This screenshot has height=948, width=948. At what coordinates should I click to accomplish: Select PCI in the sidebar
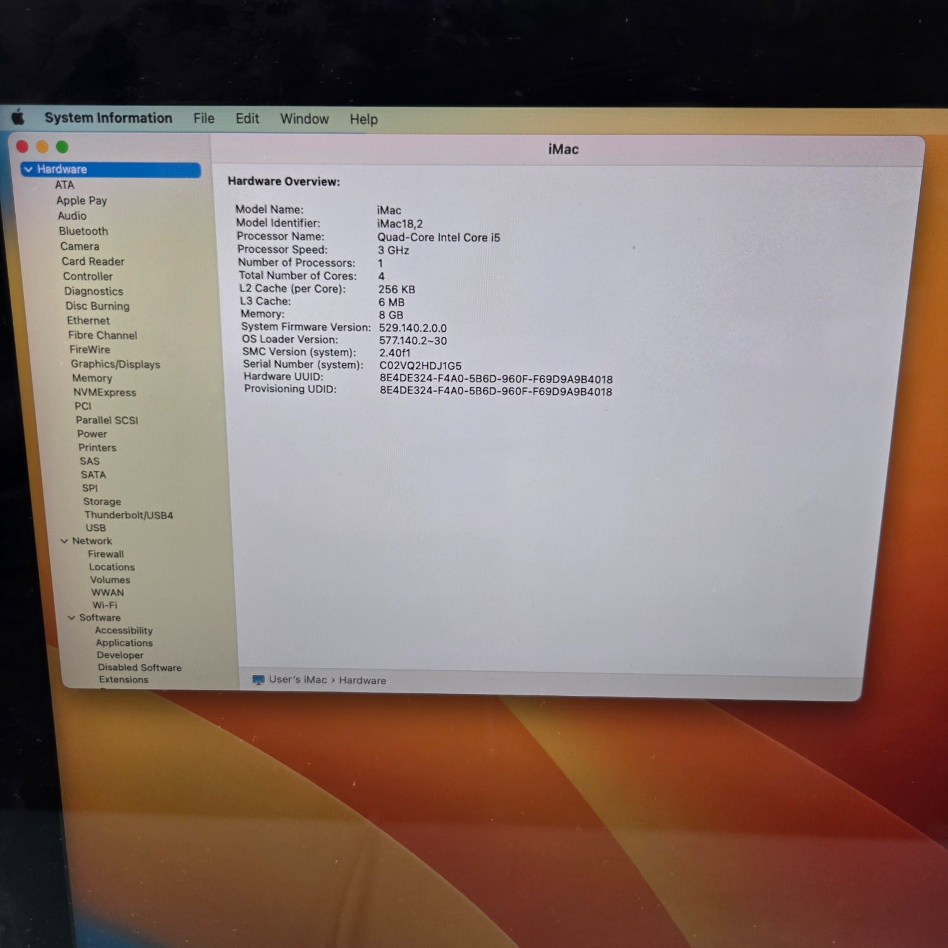point(83,406)
